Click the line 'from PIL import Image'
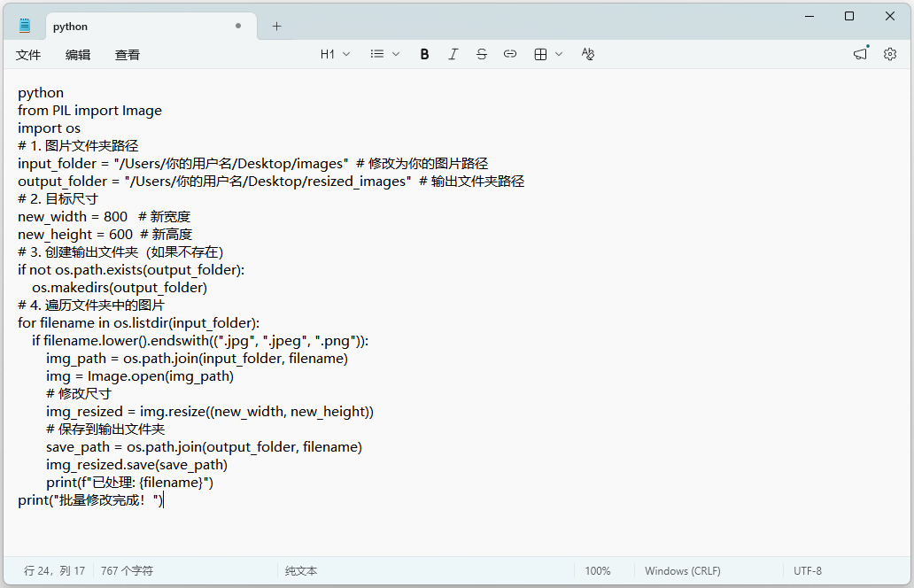 (89, 111)
